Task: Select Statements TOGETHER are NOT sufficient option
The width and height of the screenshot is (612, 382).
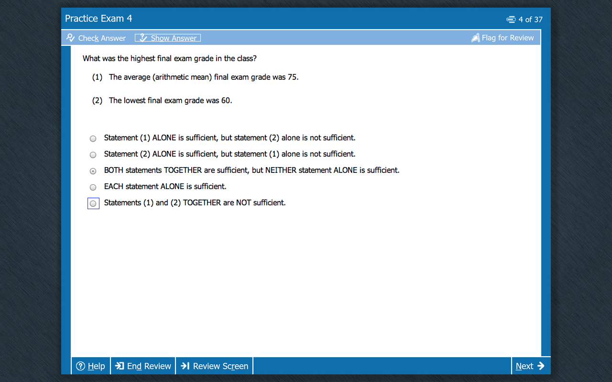Action: 93,203
